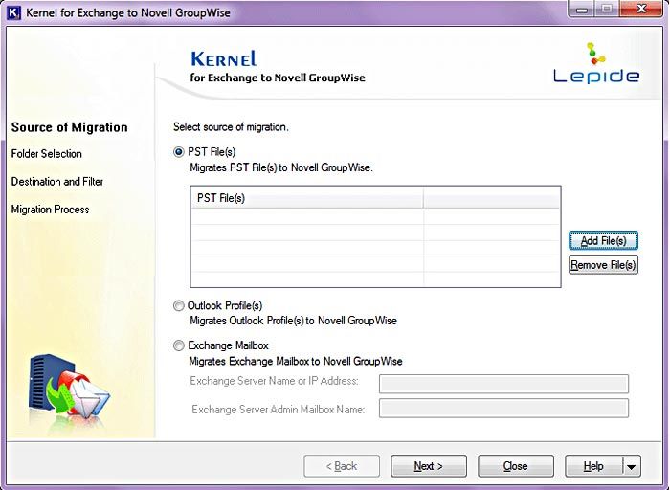The height and width of the screenshot is (490, 670).
Task: Go to Source of Migration step
Action: [x=69, y=127]
